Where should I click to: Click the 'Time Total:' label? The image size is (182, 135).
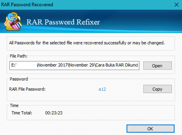(22, 113)
